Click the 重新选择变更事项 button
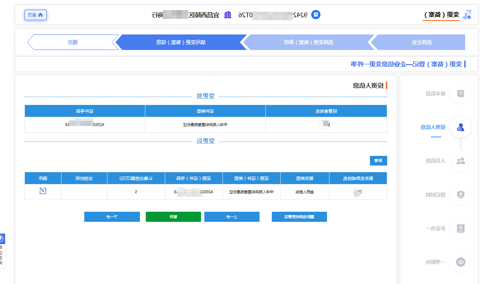The width and height of the screenshot is (490, 284). [x=299, y=217]
